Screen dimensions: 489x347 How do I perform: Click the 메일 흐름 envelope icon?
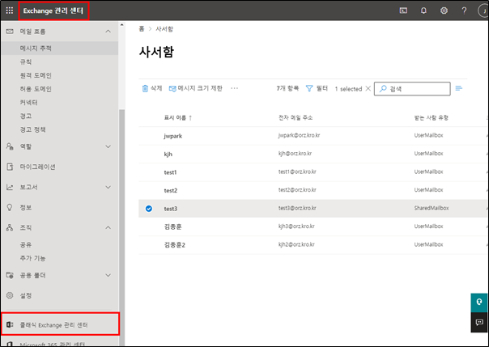point(10,32)
